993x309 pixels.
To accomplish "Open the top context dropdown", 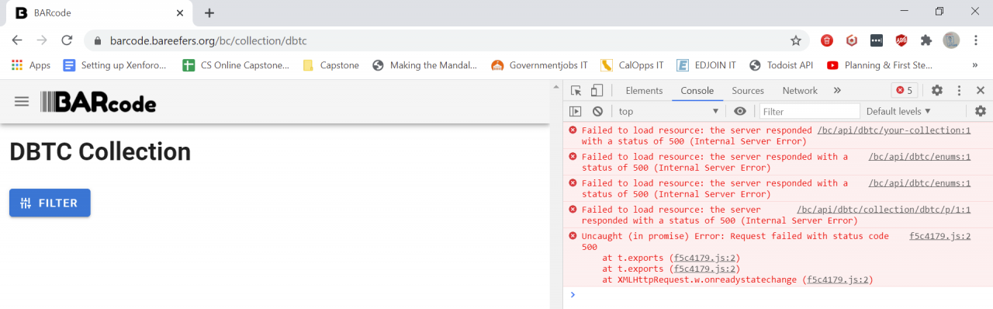I will (668, 111).
